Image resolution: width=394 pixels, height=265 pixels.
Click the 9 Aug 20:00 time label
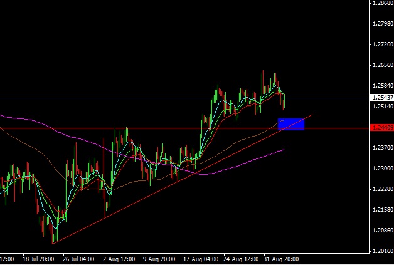click(160, 259)
